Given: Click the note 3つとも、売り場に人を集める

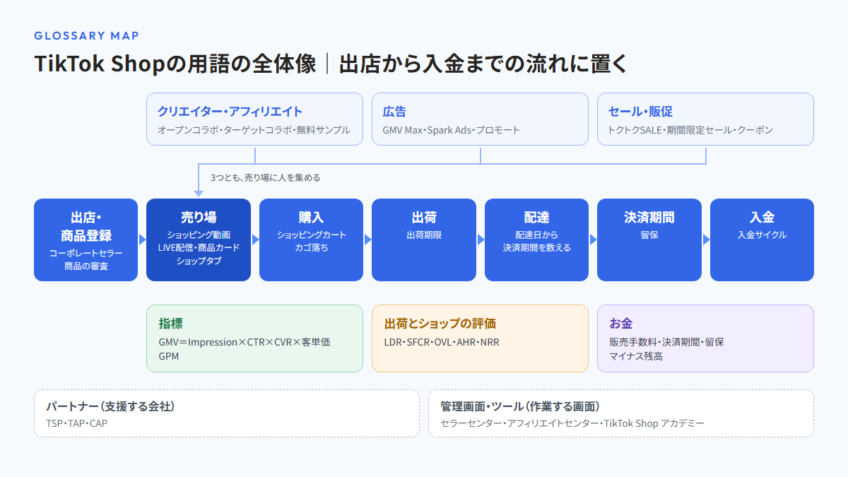Looking at the screenshot, I should (x=265, y=177).
